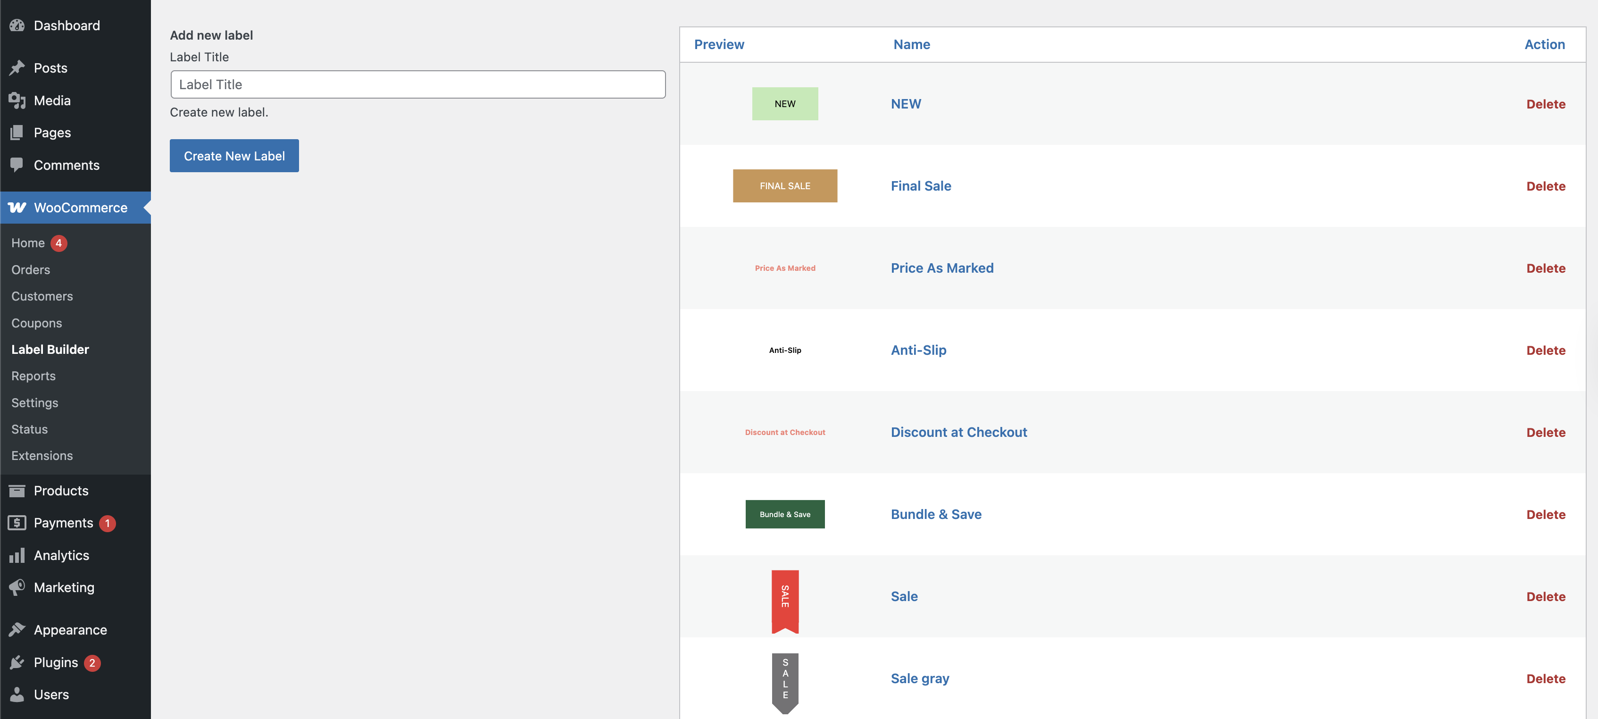Open WooCommerce Home submenu
Image resolution: width=1598 pixels, height=719 pixels.
(x=28, y=243)
